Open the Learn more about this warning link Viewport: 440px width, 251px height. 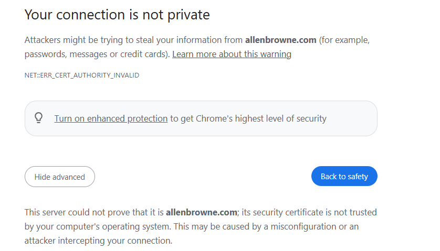[x=232, y=54]
